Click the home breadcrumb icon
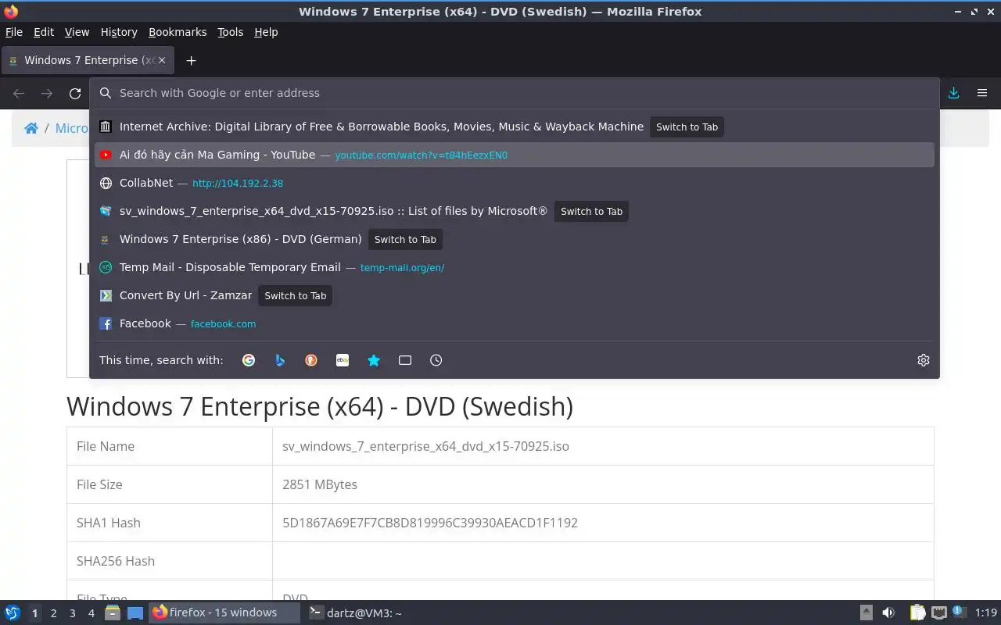Image resolution: width=1001 pixels, height=625 pixels. click(31, 128)
